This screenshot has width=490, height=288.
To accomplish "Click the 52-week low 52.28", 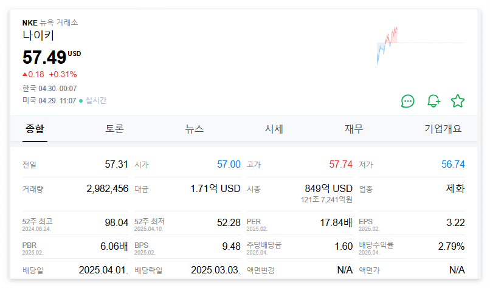I will (x=229, y=223).
